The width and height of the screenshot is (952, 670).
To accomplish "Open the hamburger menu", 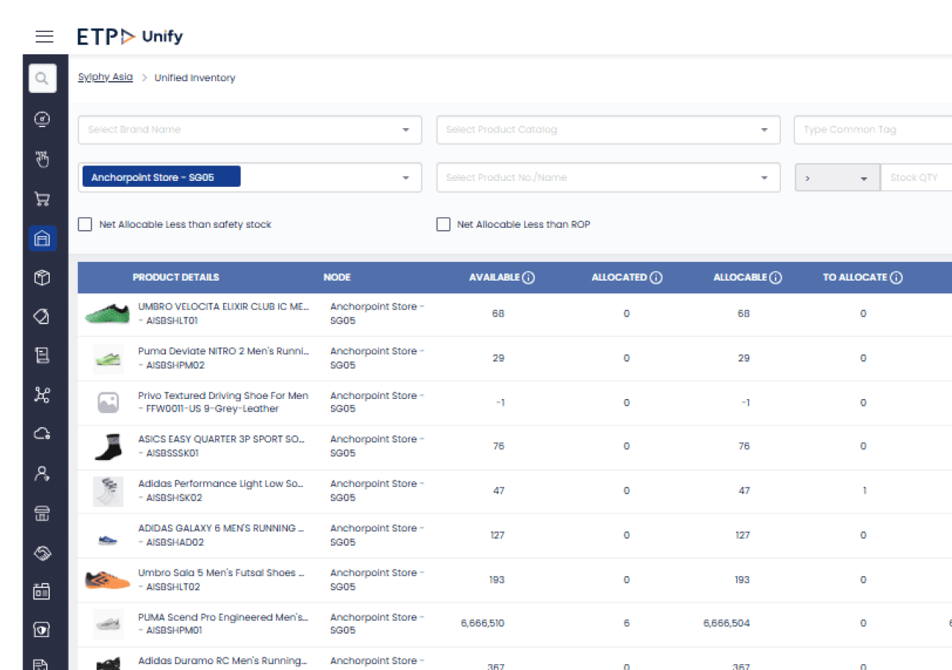I will point(45,36).
